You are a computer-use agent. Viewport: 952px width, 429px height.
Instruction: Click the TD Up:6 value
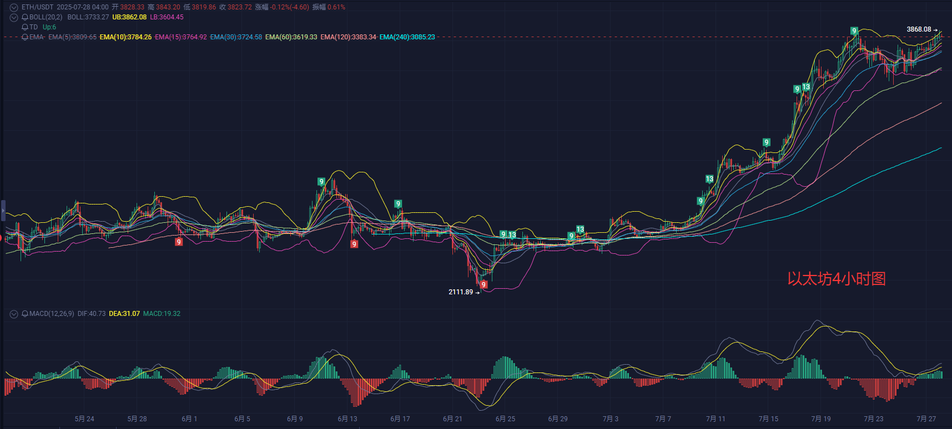click(49, 27)
